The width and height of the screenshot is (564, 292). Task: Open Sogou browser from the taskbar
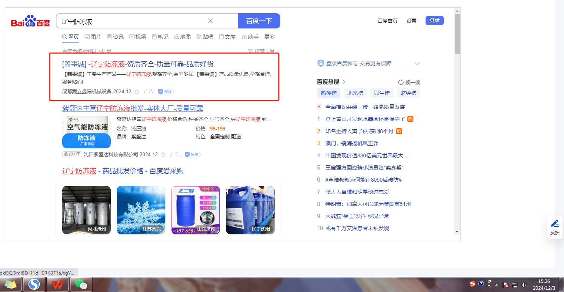click(x=35, y=284)
